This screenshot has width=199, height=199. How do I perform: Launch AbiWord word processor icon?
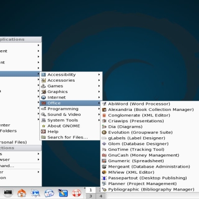coord(104,104)
